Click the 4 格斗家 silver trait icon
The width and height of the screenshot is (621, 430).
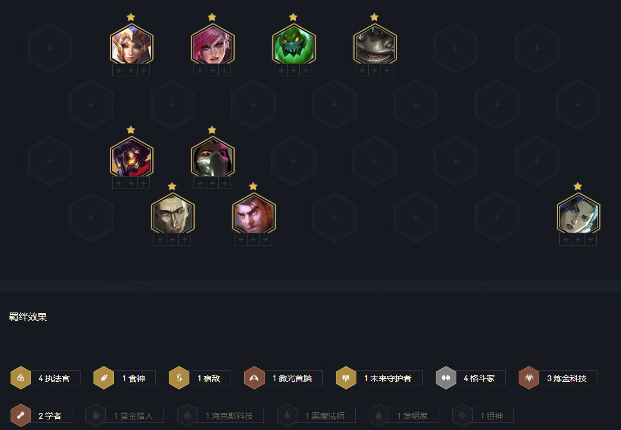446,378
